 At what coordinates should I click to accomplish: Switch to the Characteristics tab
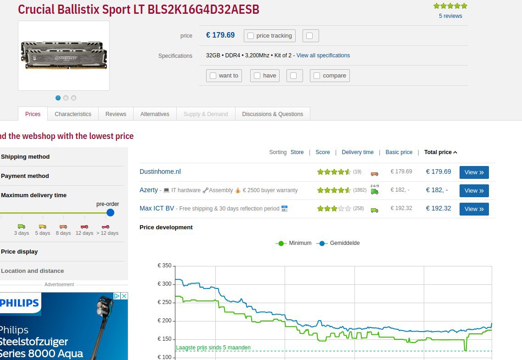pos(73,114)
